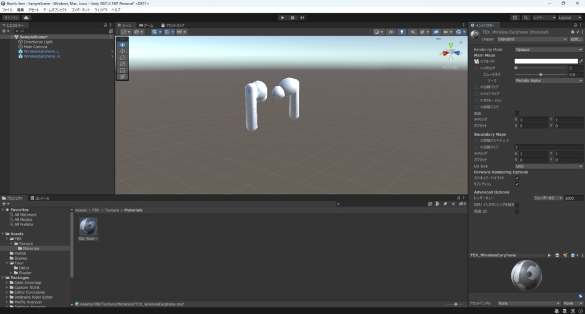Screen dimensions: 585x314
Task: Select Main Camera in hierarchy
Action: click(x=35, y=47)
